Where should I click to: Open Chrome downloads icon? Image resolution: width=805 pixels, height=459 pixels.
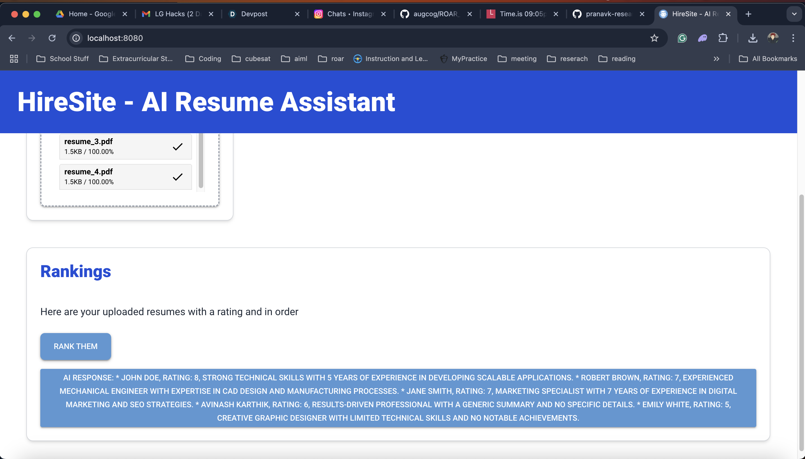coord(753,38)
